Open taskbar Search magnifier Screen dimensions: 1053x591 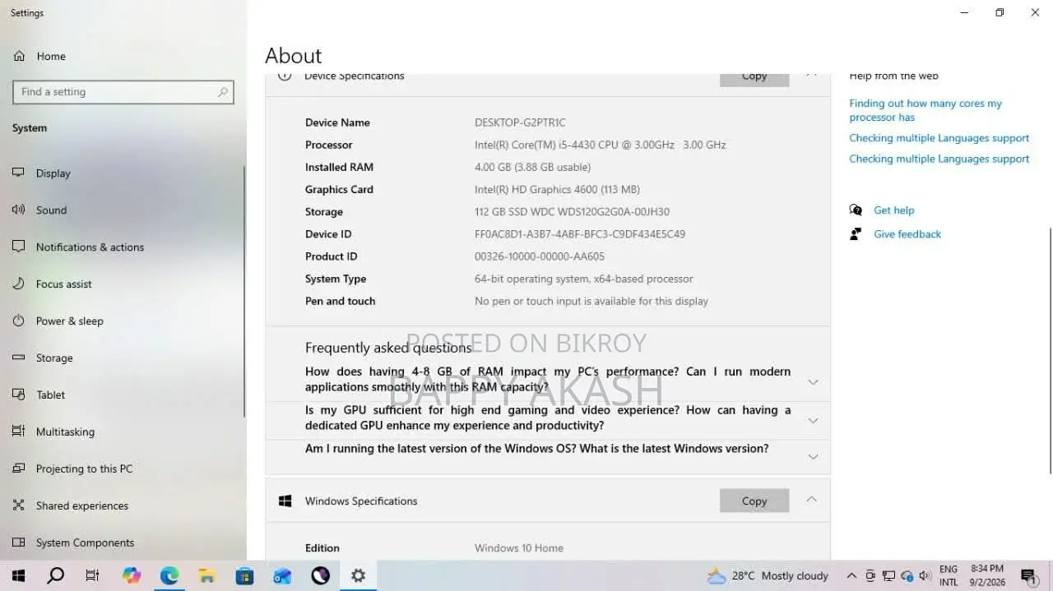[55, 575]
